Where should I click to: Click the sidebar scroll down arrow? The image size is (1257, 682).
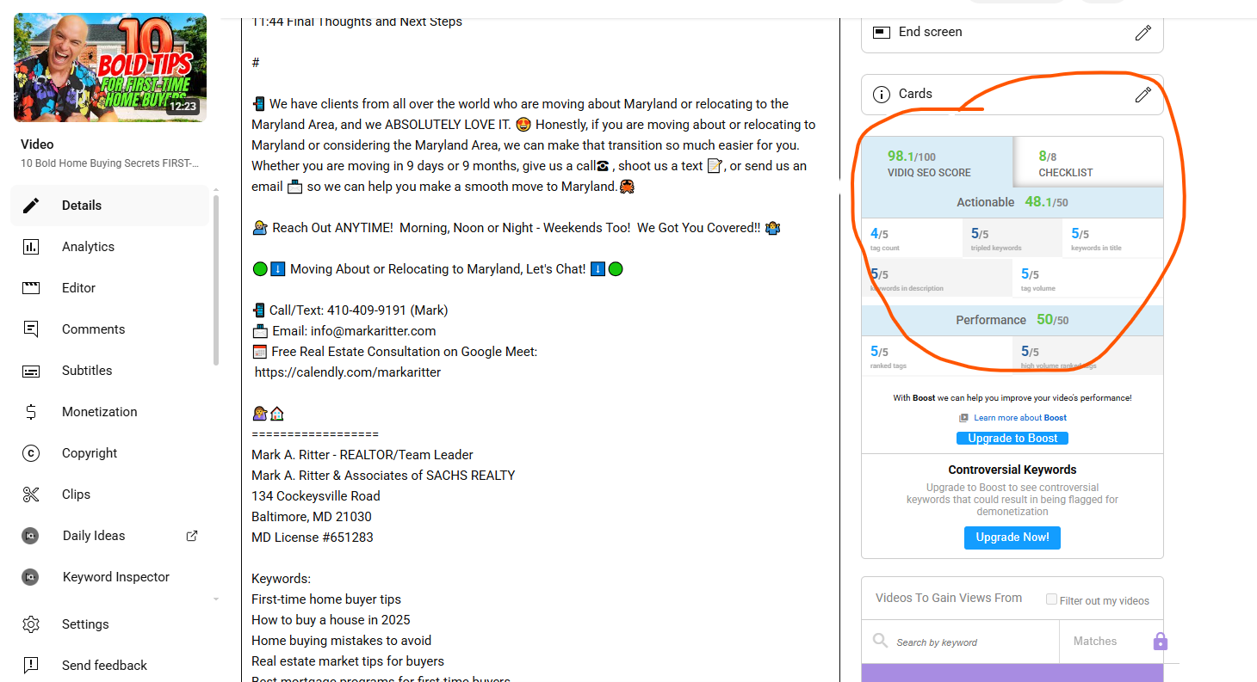[x=215, y=599]
